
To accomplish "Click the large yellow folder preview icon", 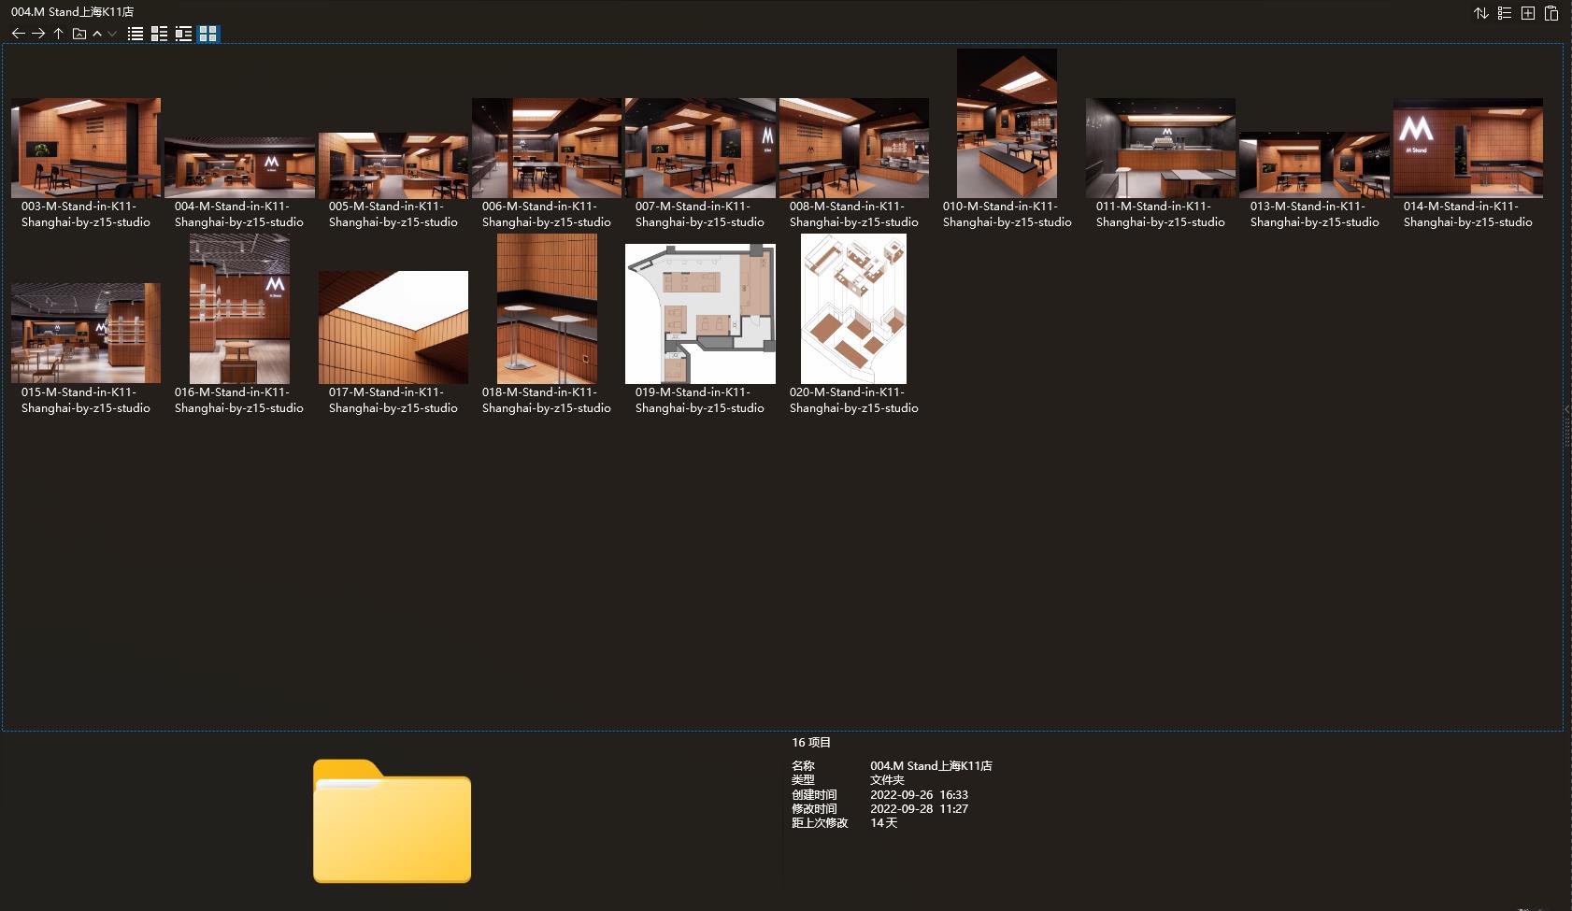I will coord(392,822).
